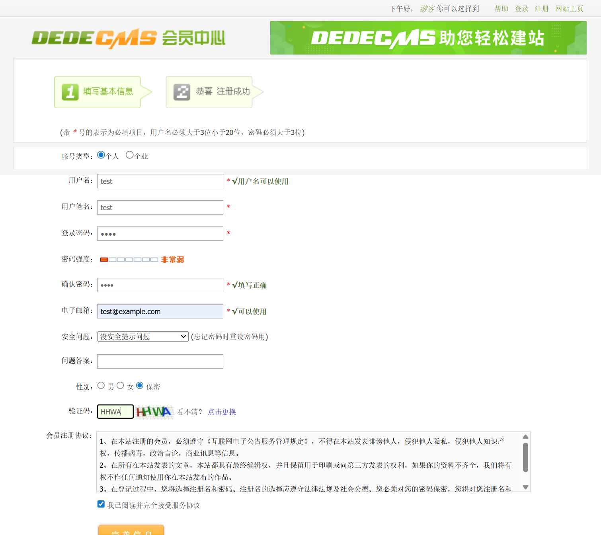Click the 完善信息 submit button
The height and width of the screenshot is (535, 601).
tap(131, 530)
